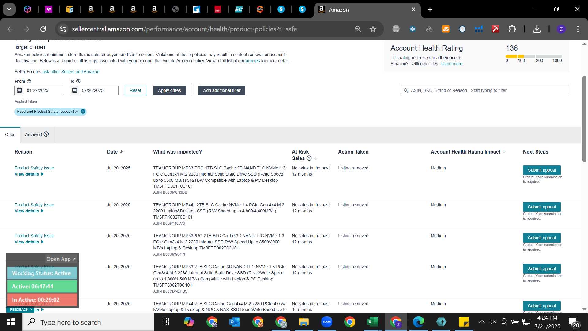This screenshot has width=588, height=331.
Task: Submit appeal for MP44 2TB listing
Action: coord(542,306)
